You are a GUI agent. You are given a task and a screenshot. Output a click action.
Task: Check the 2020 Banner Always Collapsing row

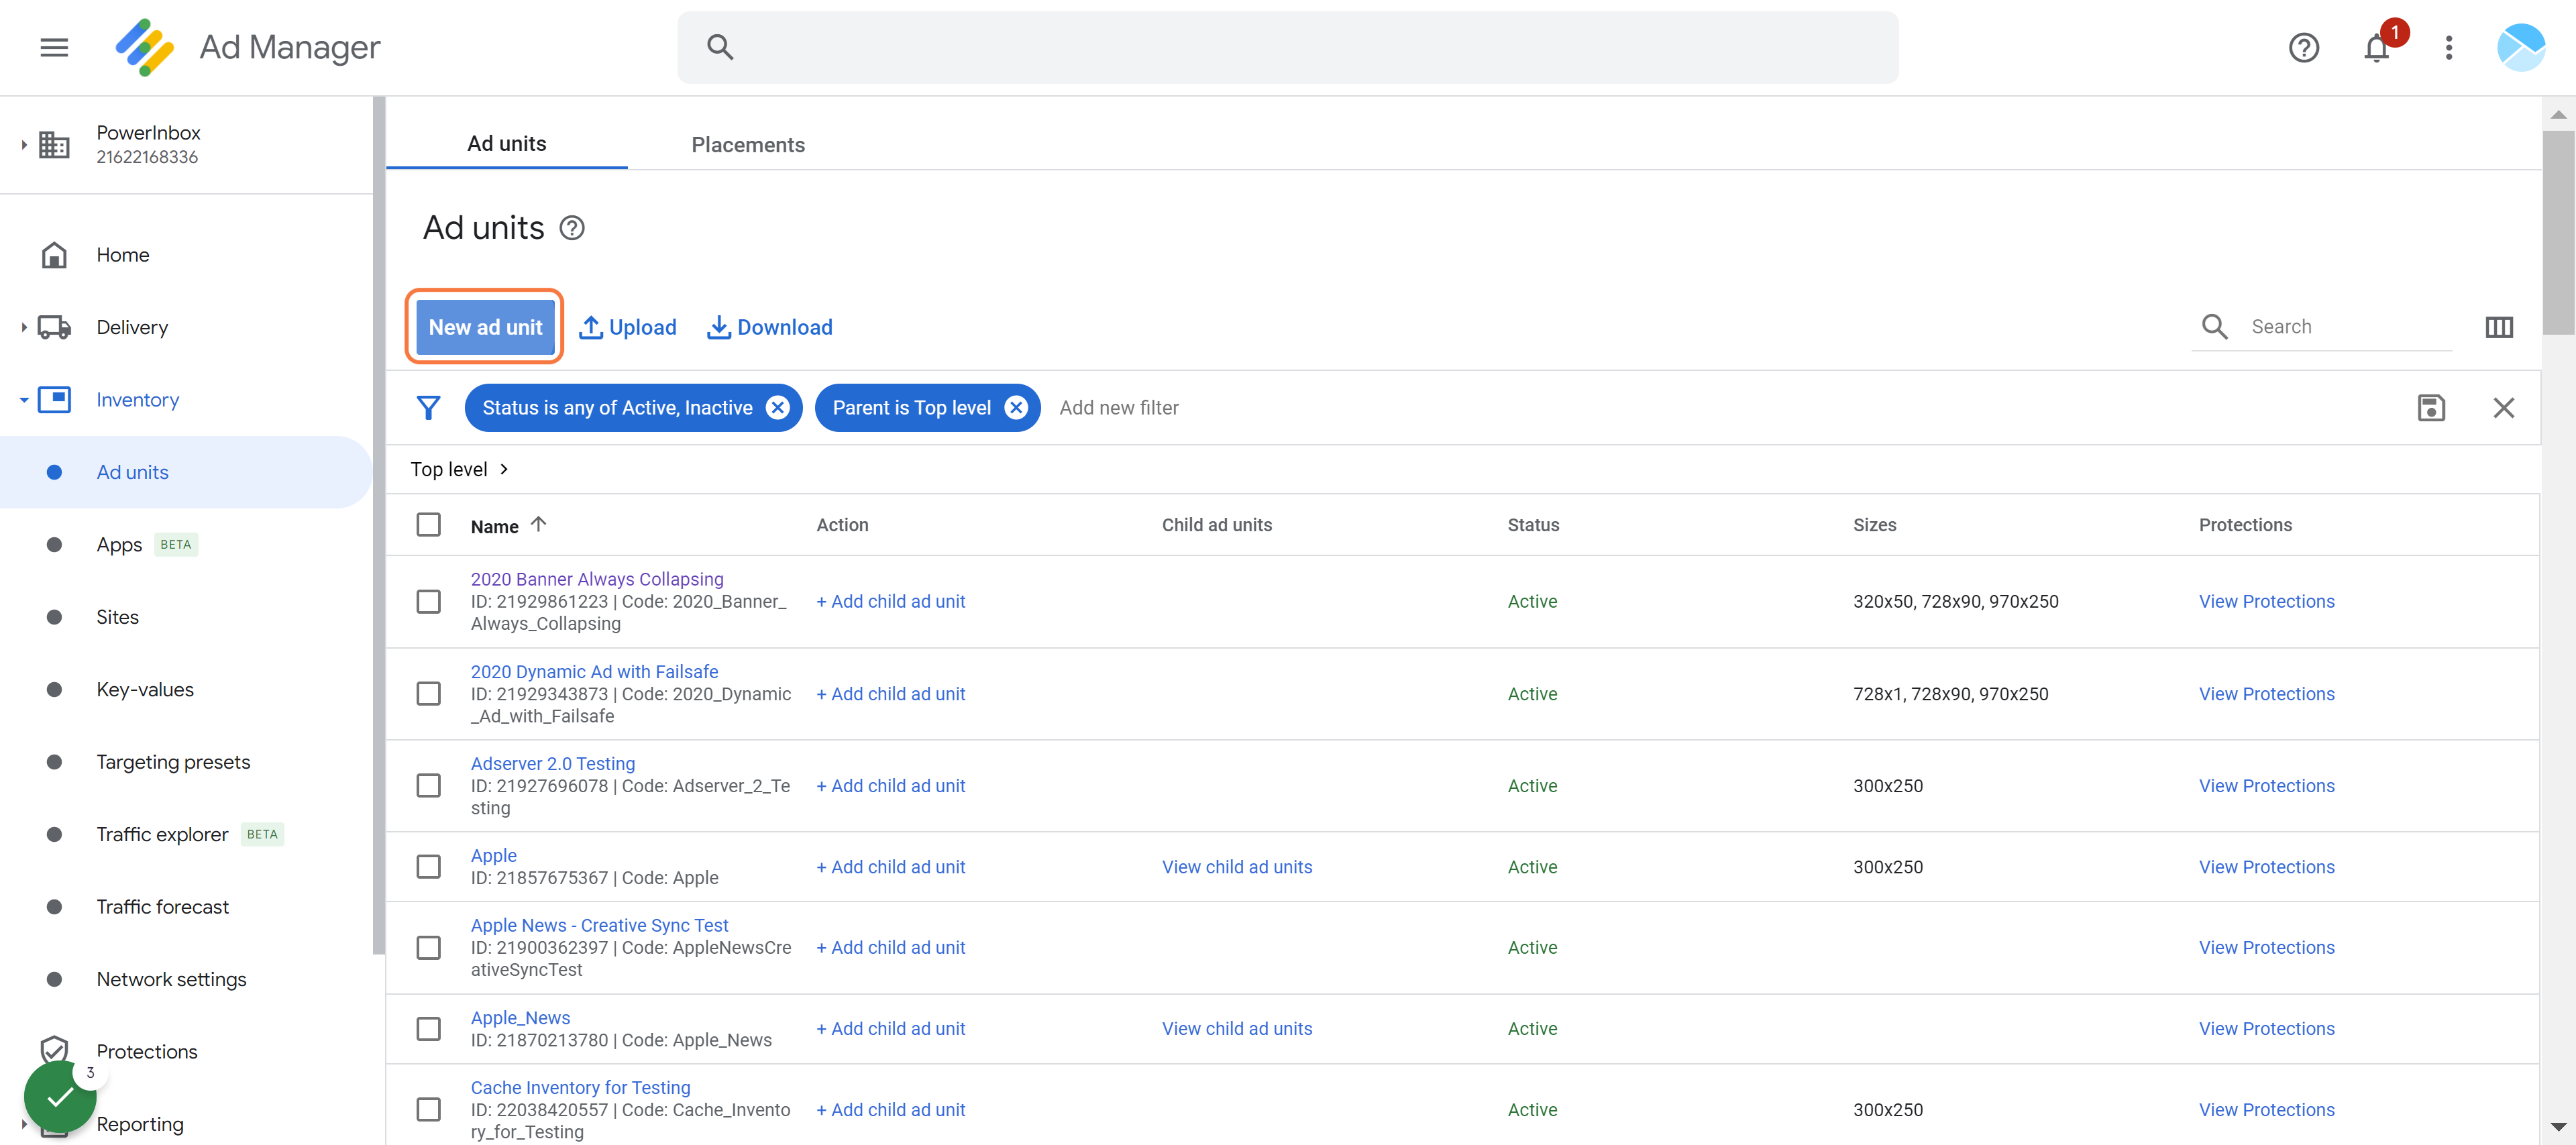[x=428, y=602]
